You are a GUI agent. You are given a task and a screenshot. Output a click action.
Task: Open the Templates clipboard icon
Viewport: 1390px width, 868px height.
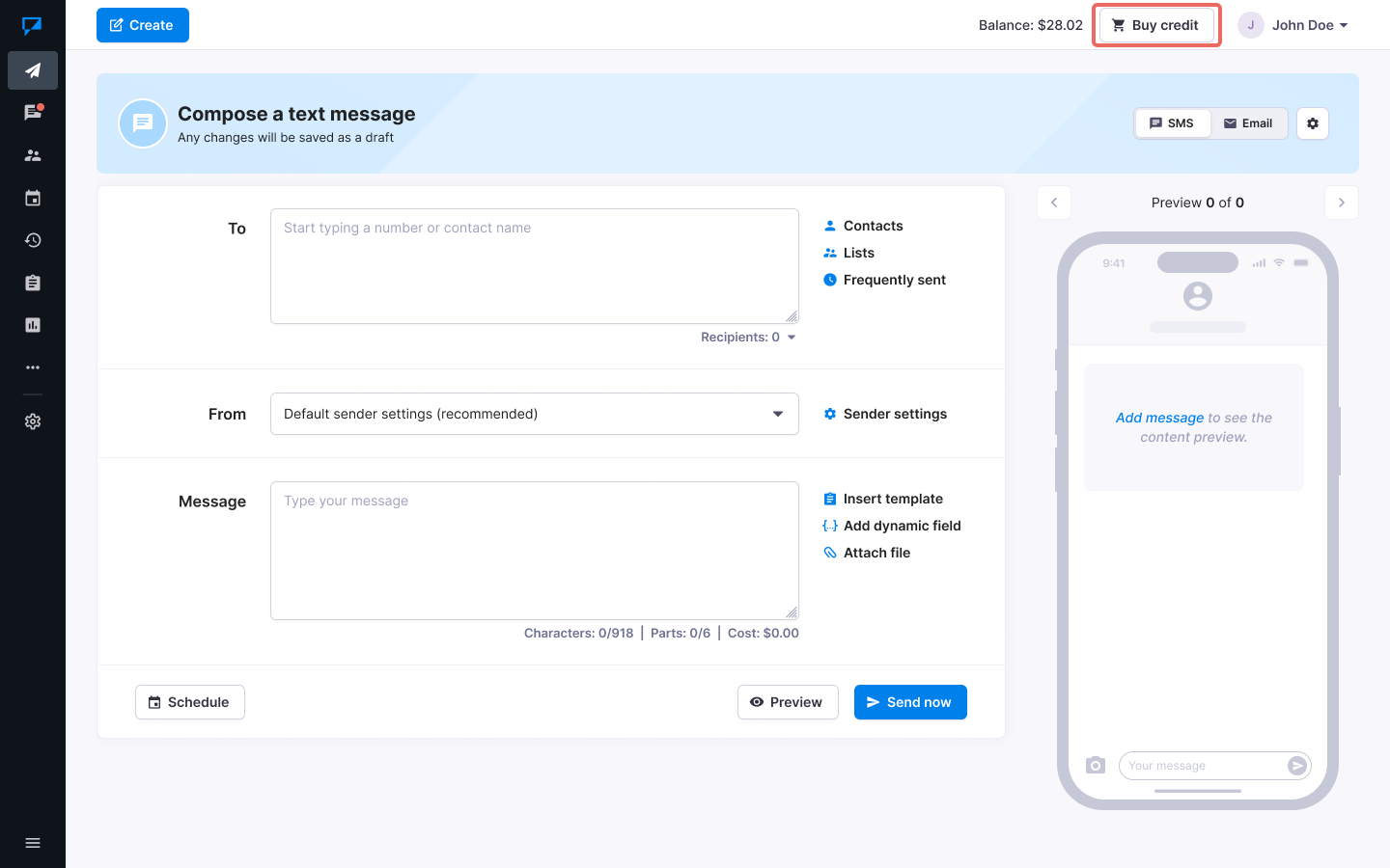[33, 283]
